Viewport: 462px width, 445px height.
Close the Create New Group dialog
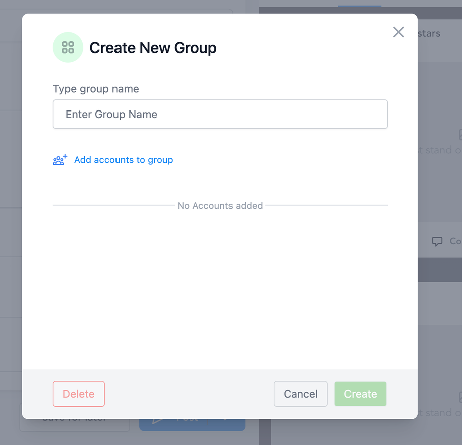(398, 32)
